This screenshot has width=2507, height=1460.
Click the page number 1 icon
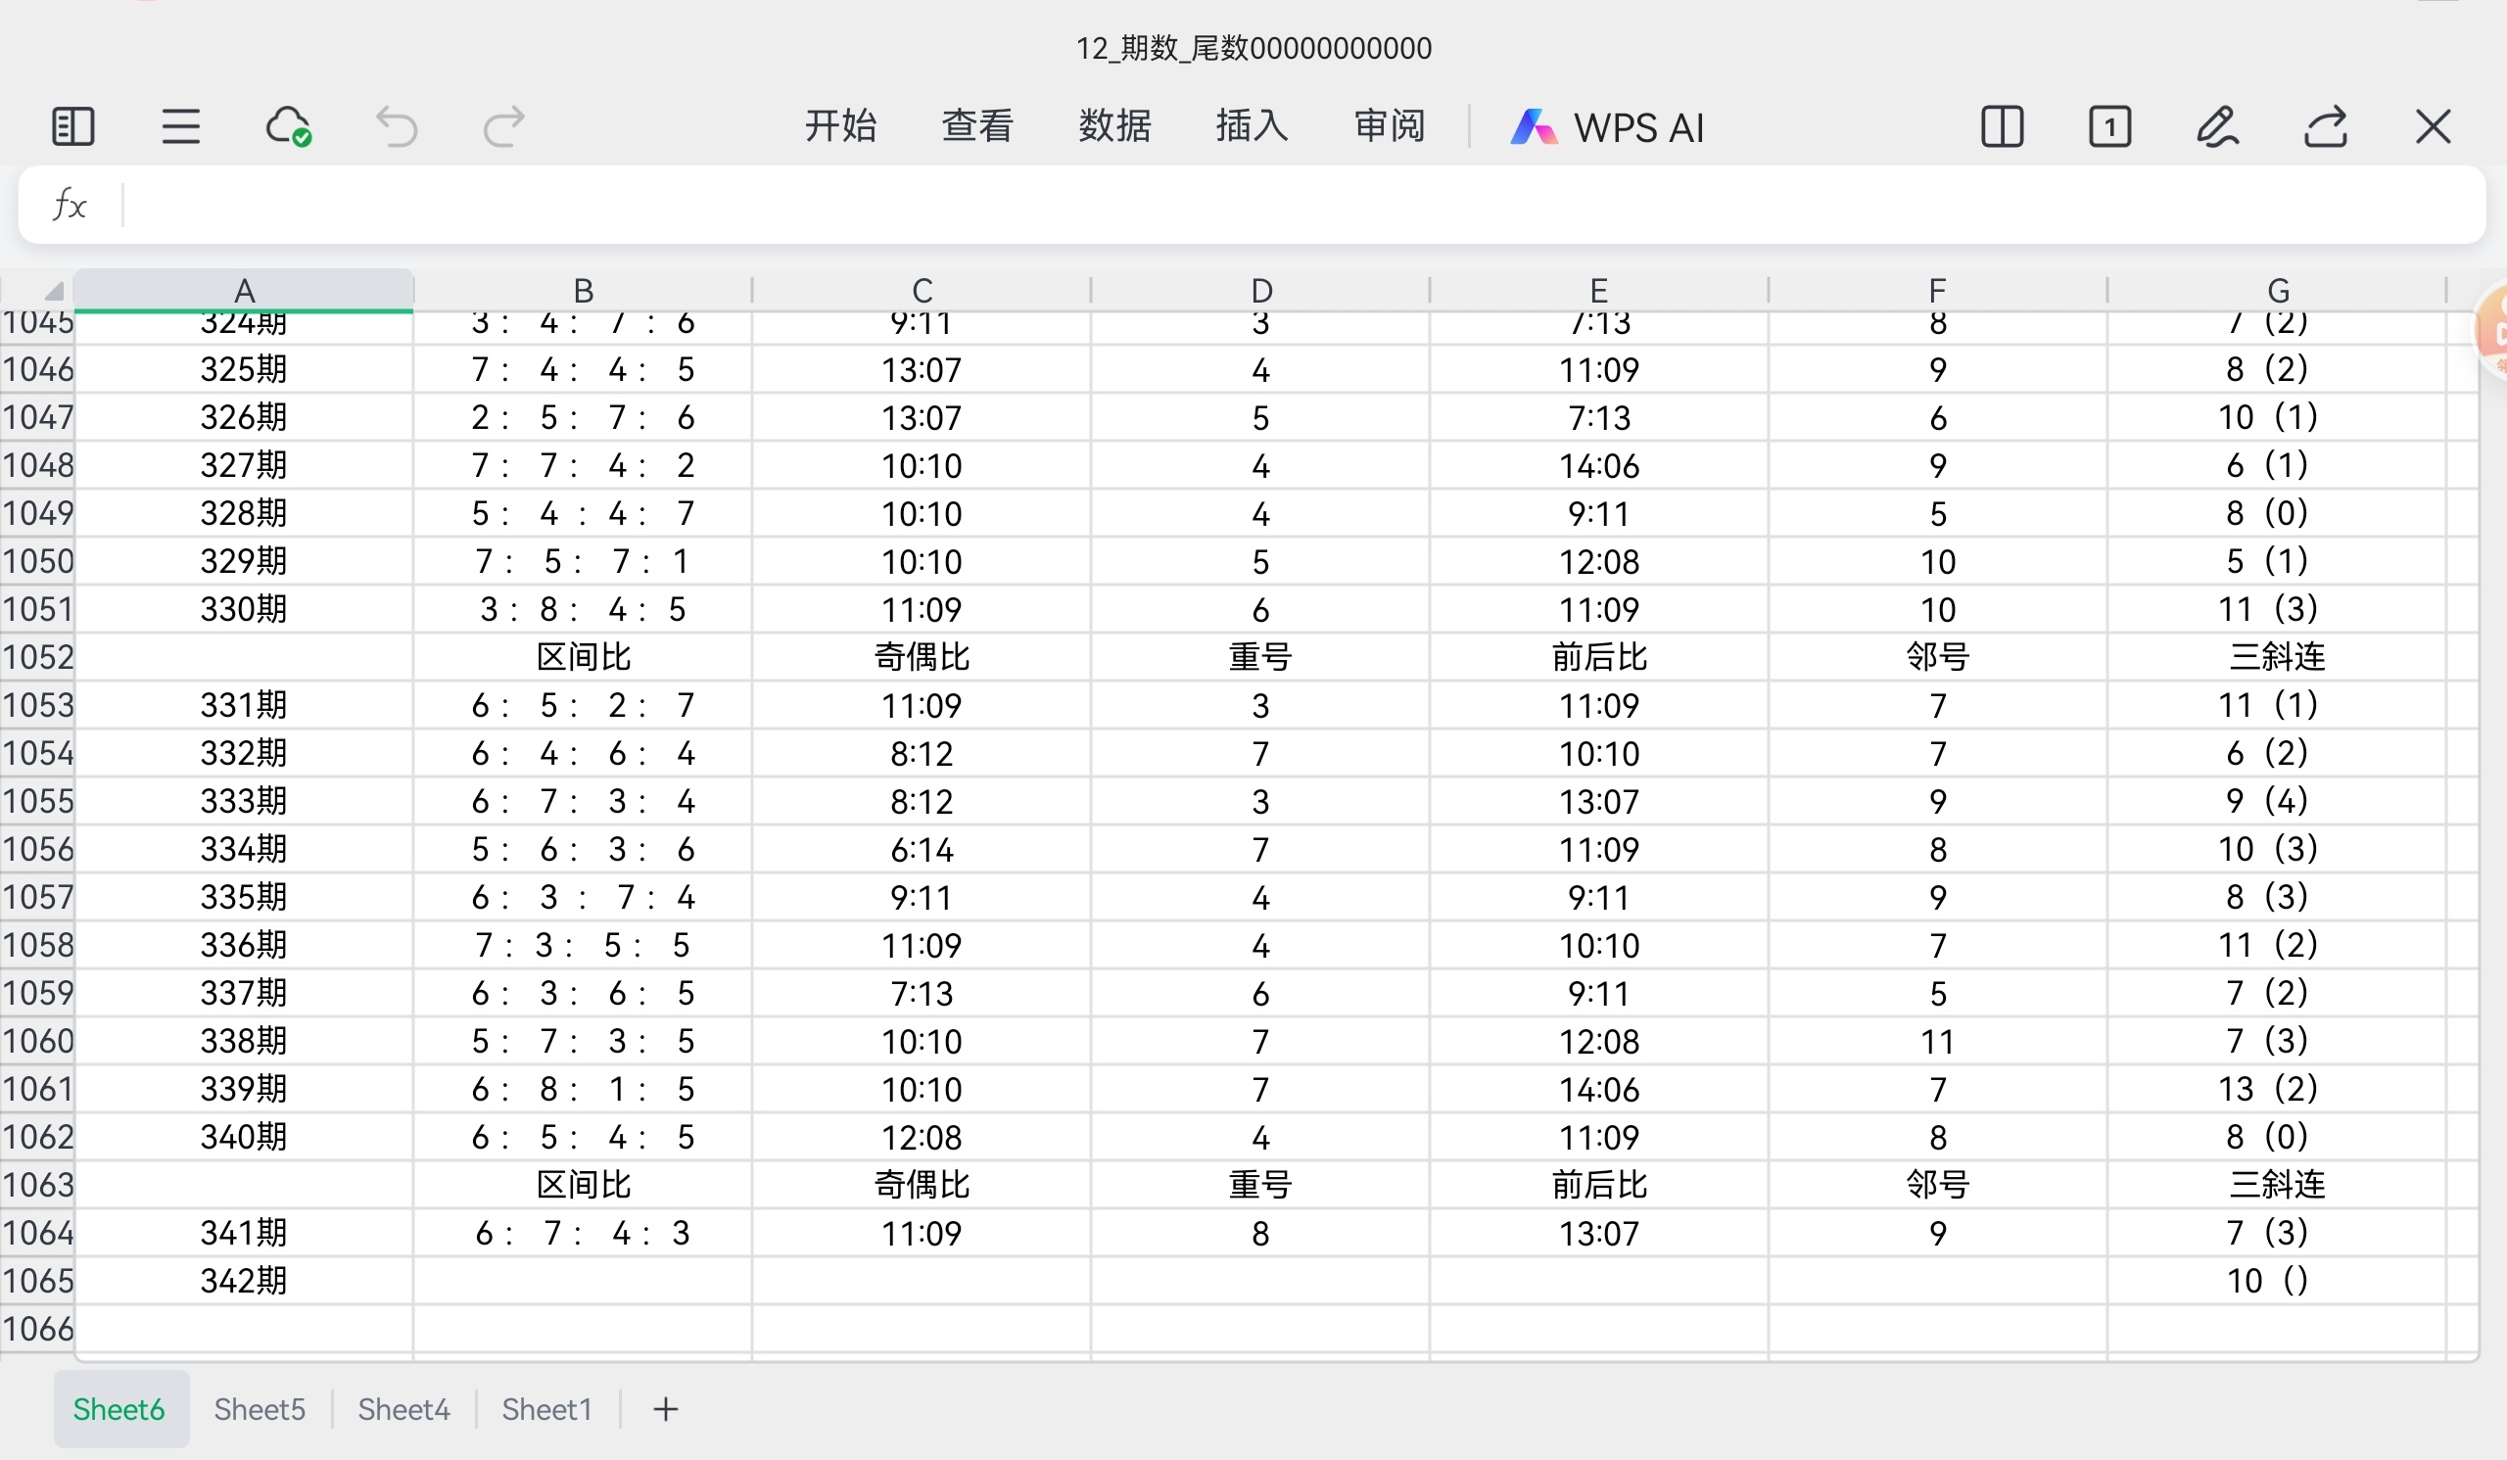point(2109,127)
